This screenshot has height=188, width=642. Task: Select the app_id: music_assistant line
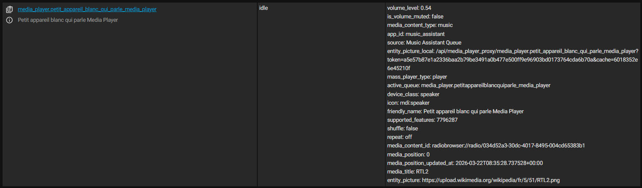point(416,34)
